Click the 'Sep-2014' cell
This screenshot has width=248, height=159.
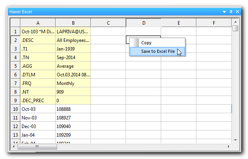point(73,57)
